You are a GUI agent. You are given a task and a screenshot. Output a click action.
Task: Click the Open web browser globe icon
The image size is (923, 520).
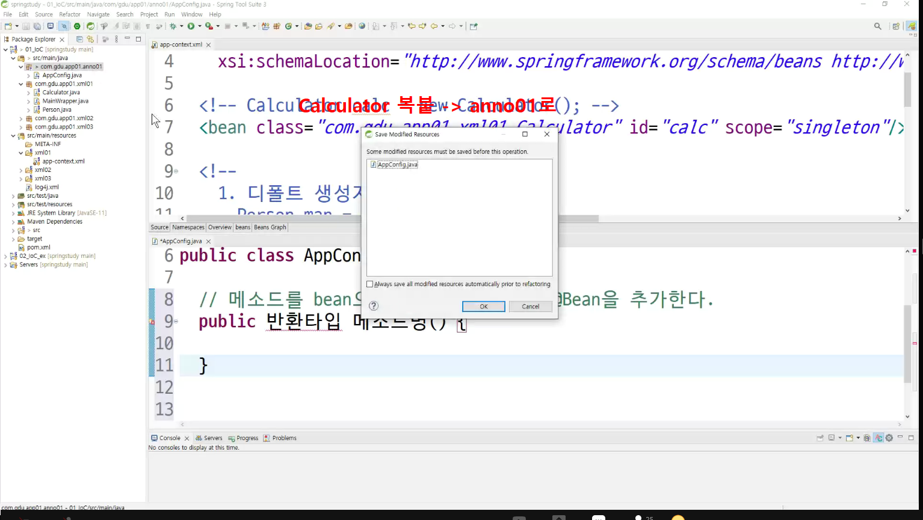pos(362,26)
